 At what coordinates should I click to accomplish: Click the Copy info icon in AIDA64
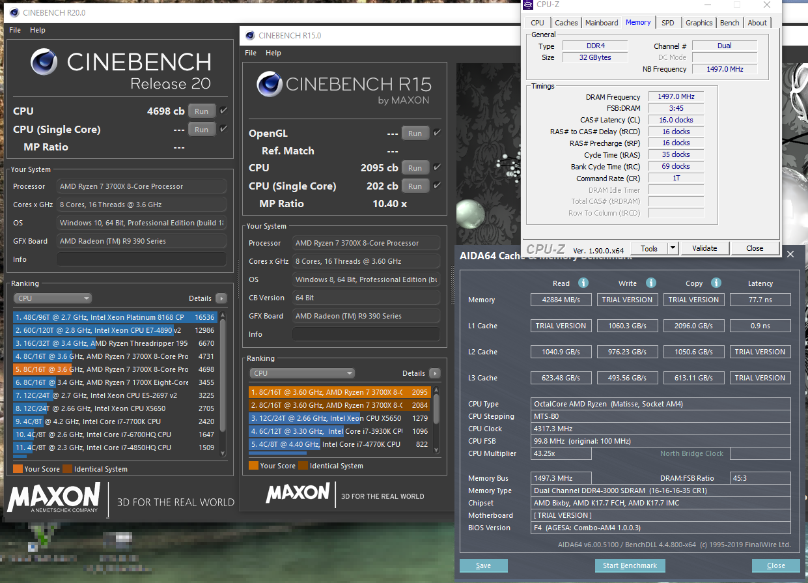(x=716, y=283)
